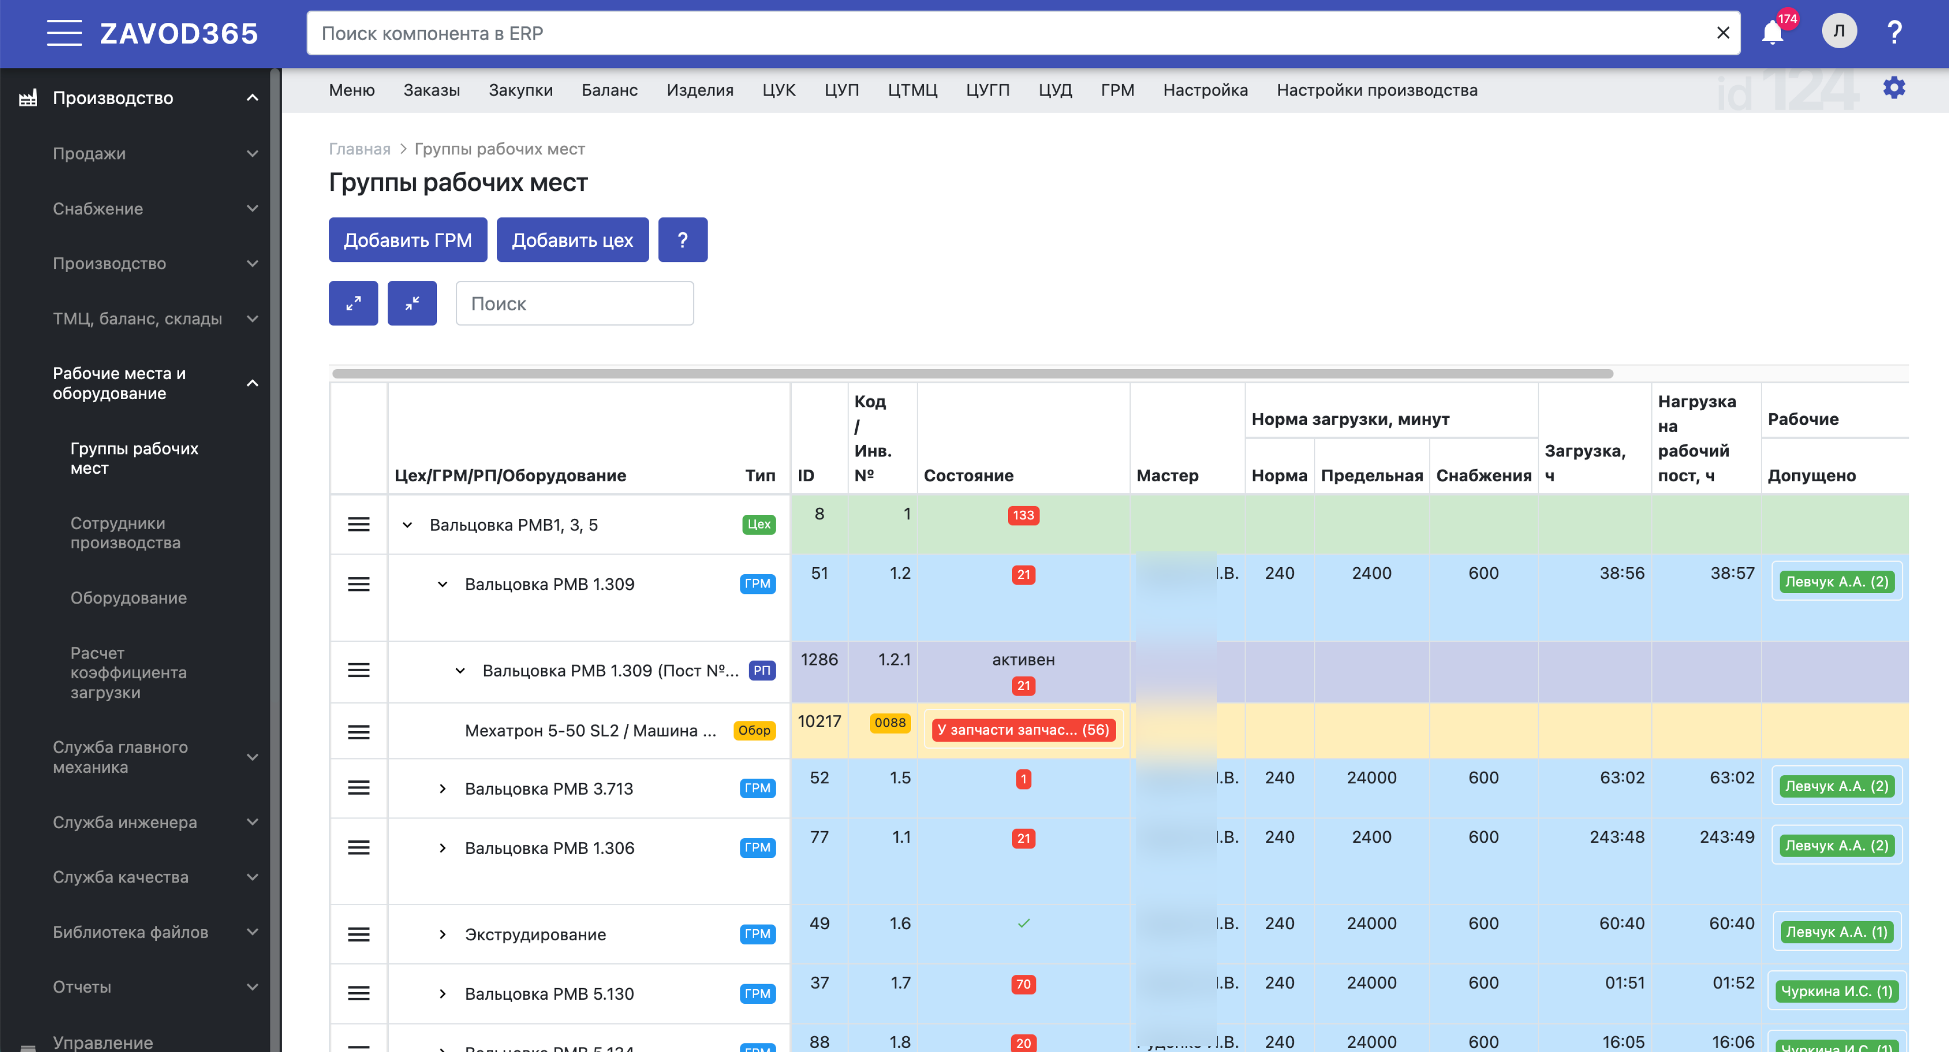
Task: Expand the Вальцовка РМВ 5.130 row
Action: pos(443,994)
